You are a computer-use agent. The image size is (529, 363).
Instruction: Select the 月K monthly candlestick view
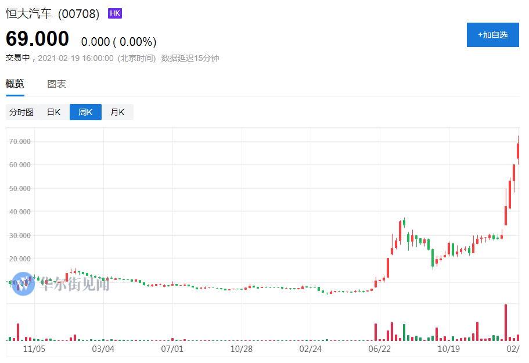coord(117,112)
